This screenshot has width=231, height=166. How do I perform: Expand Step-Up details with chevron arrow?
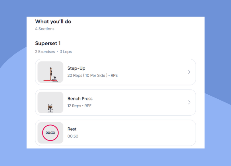click(189, 72)
